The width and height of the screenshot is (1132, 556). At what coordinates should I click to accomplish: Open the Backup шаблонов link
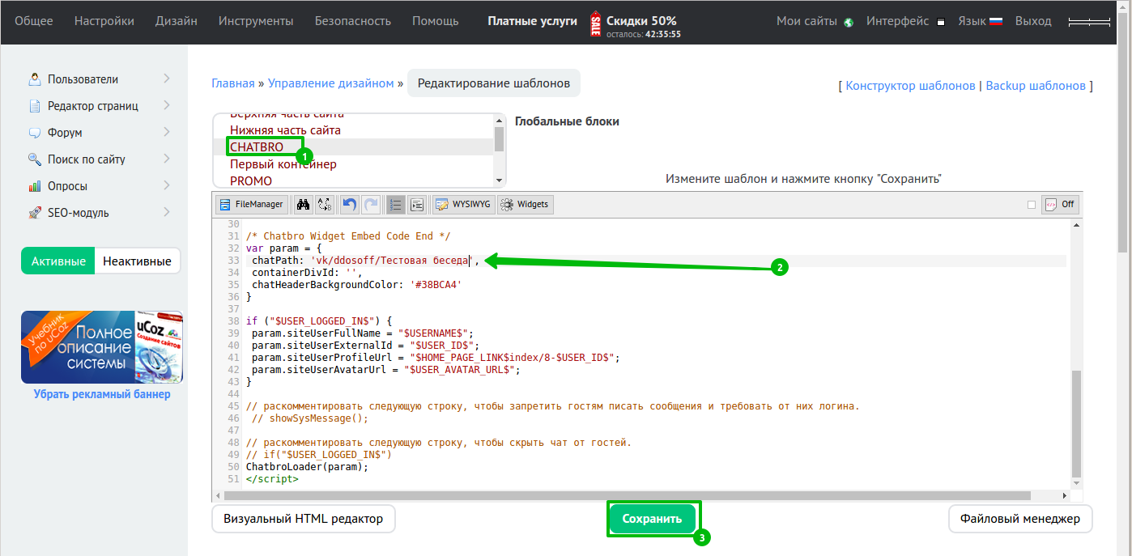[x=1036, y=85]
